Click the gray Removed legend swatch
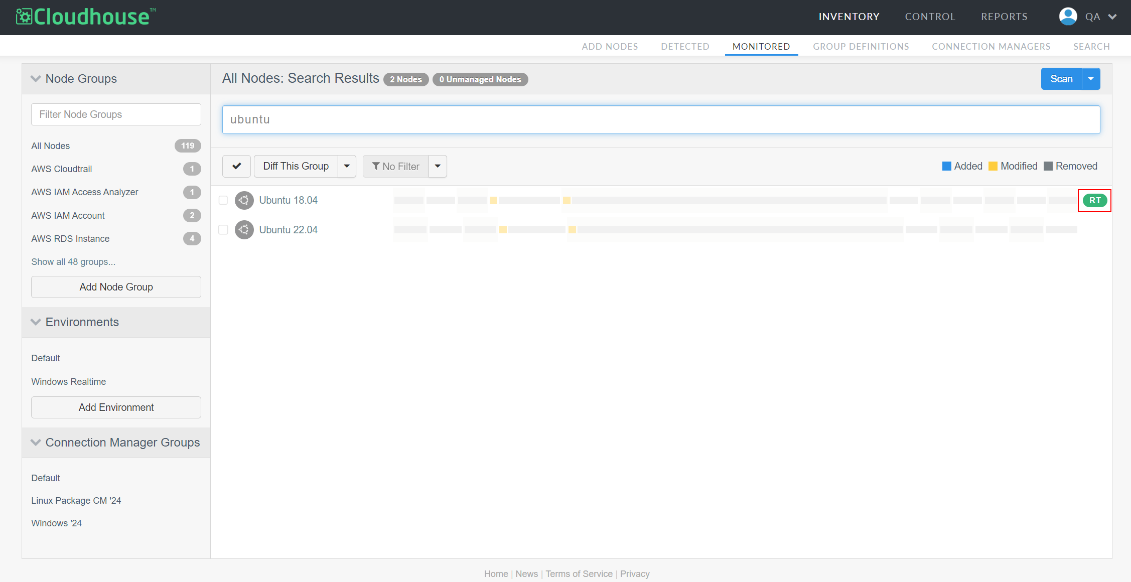This screenshot has height=582, width=1131. click(x=1048, y=166)
